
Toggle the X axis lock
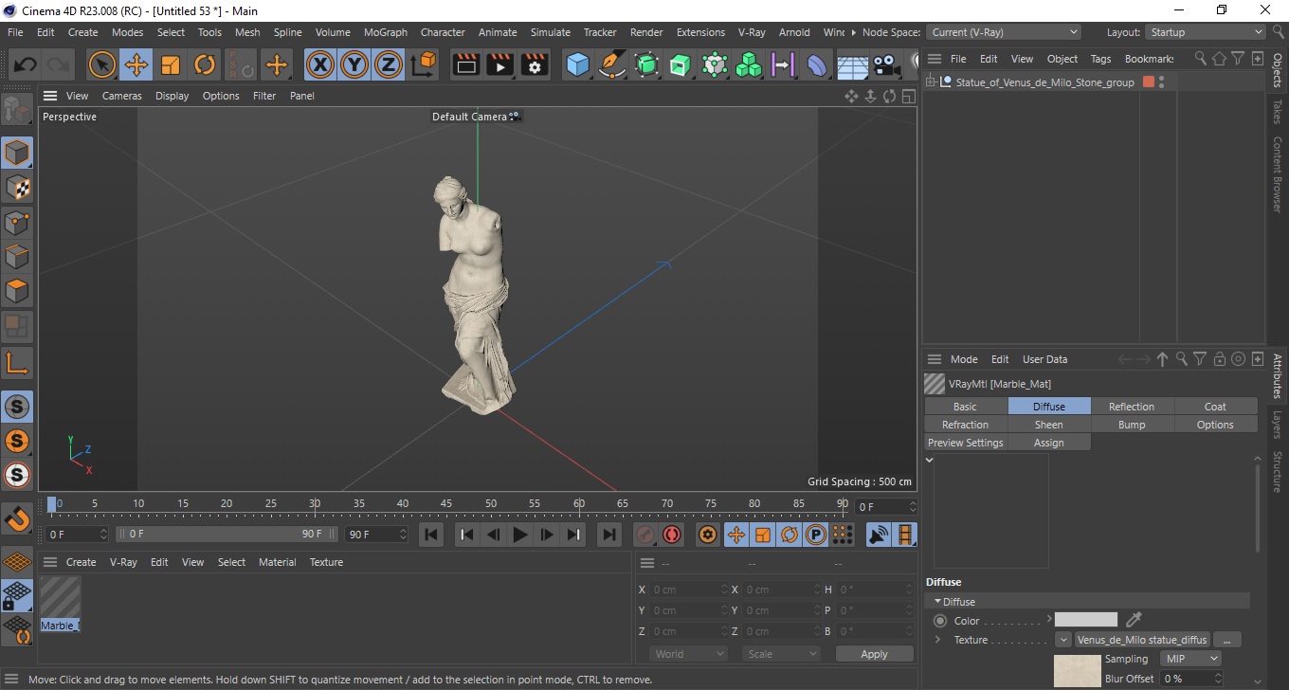click(x=320, y=64)
